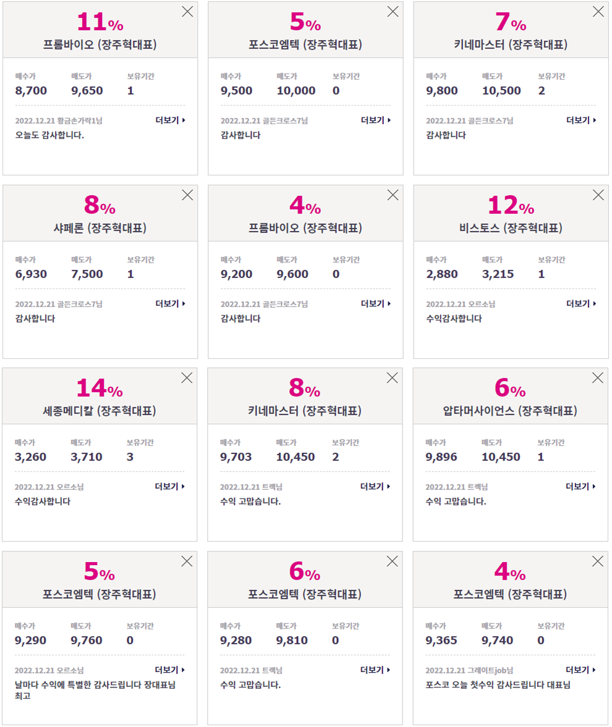Close the 6% 압타머사이언스 card
612x727 pixels.
coord(598,378)
